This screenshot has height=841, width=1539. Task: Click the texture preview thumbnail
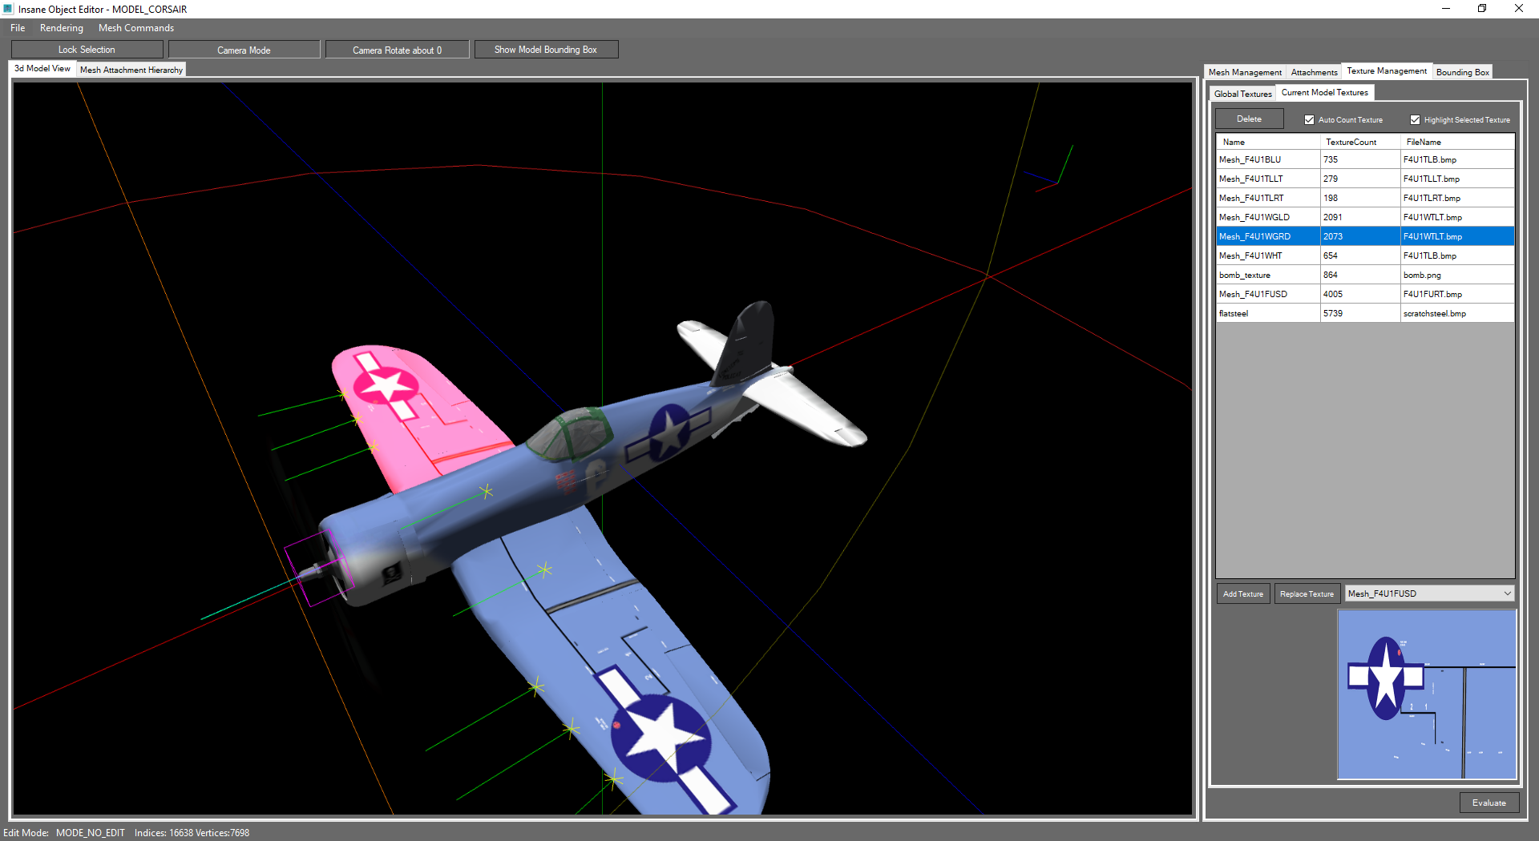pos(1427,694)
